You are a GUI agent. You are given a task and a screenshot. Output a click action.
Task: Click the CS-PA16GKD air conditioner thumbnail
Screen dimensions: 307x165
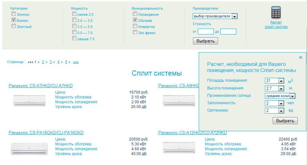pyautogui.click(x=29, y=149)
